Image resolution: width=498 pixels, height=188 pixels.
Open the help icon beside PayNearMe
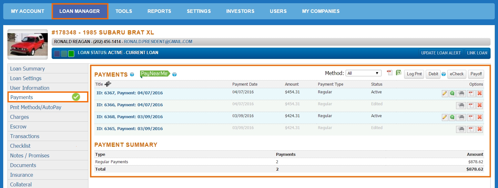point(175,74)
